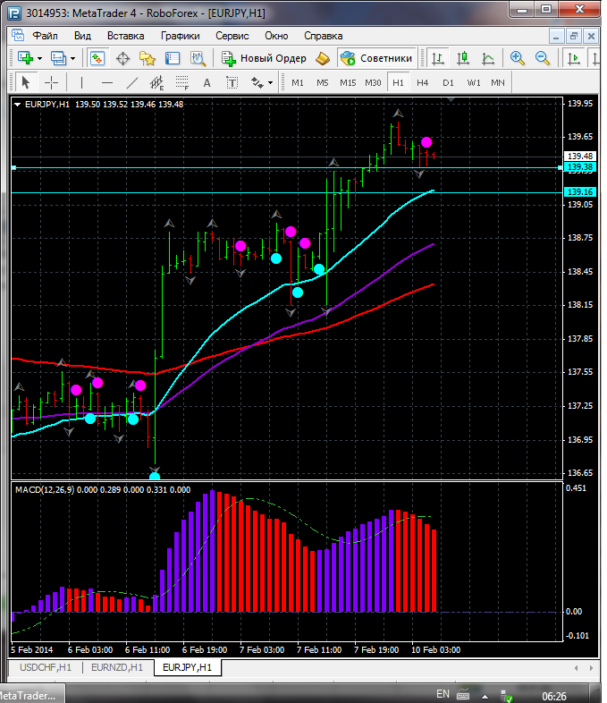Click the chart tabs left scroll arrow
Image resolution: width=607 pixels, height=703 pixels.
click(x=576, y=668)
